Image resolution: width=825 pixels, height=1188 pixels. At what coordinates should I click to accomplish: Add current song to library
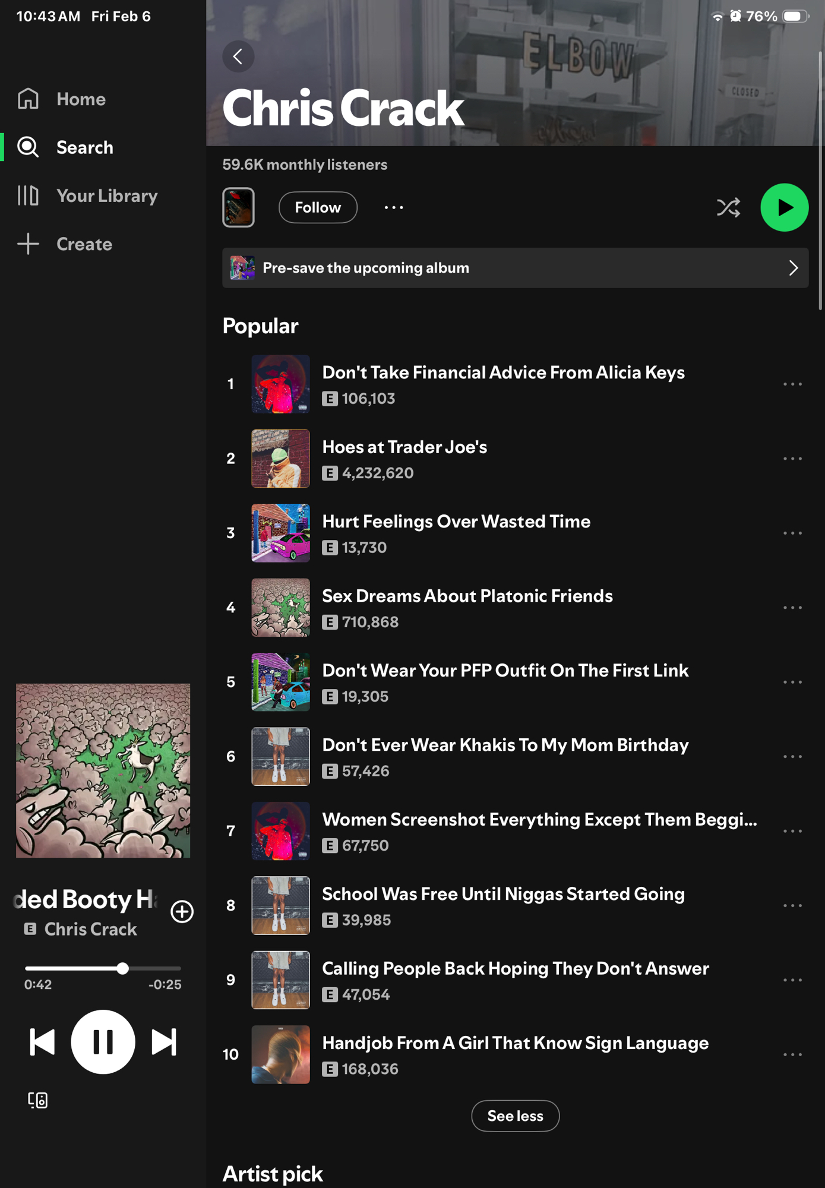[182, 912]
